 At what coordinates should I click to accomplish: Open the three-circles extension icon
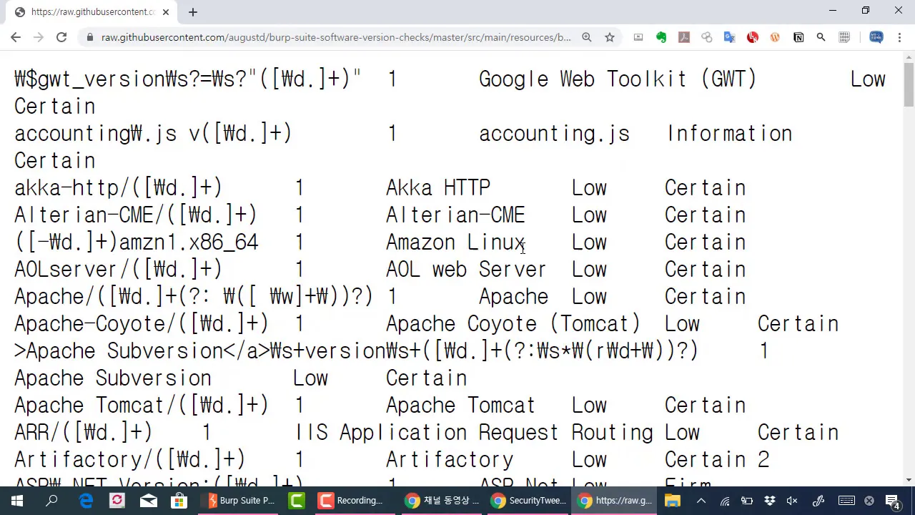point(707,37)
